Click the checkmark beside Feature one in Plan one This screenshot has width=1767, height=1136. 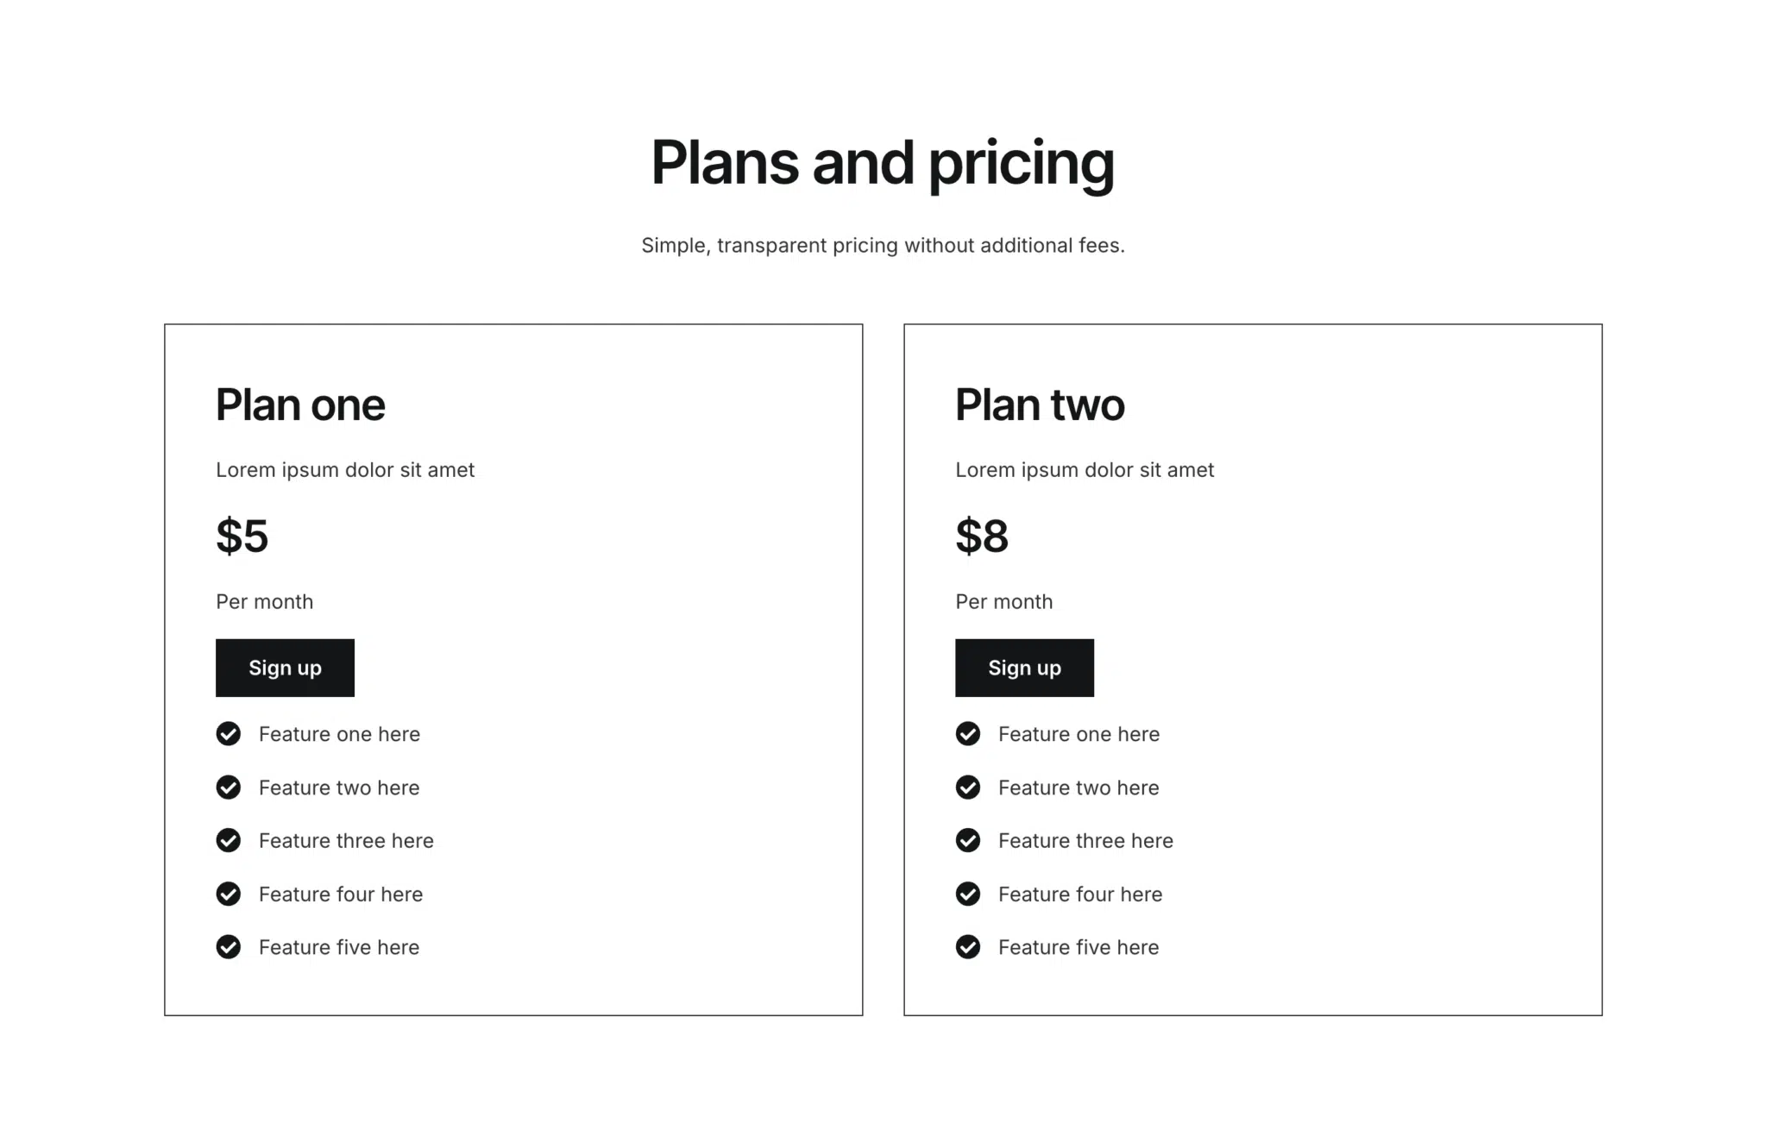click(228, 734)
